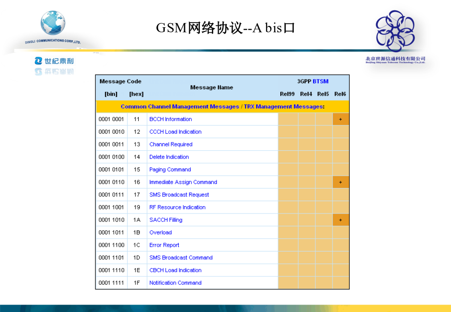Select hex code 15 cell
The width and height of the screenshot is (451, 312).
137,170
